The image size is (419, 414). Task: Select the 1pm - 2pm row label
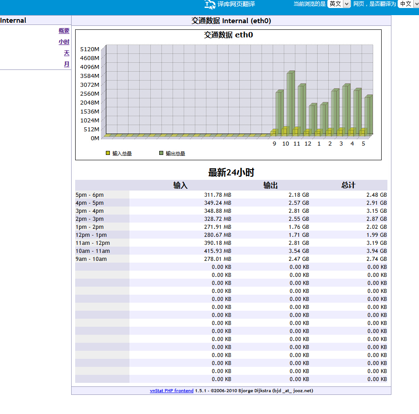(x=89, y=227)
